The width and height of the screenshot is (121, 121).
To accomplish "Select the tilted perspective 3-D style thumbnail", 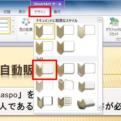I will 66,85.
